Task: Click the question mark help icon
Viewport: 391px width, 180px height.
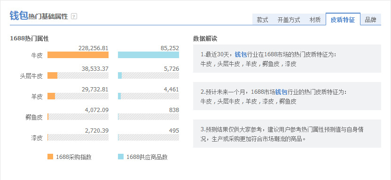Action: [74, 16]
